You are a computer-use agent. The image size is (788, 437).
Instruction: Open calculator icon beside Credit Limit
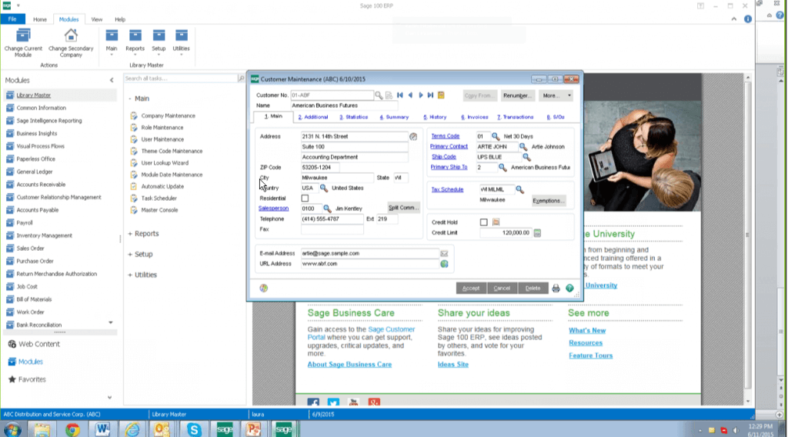click(x=537, y=233)
